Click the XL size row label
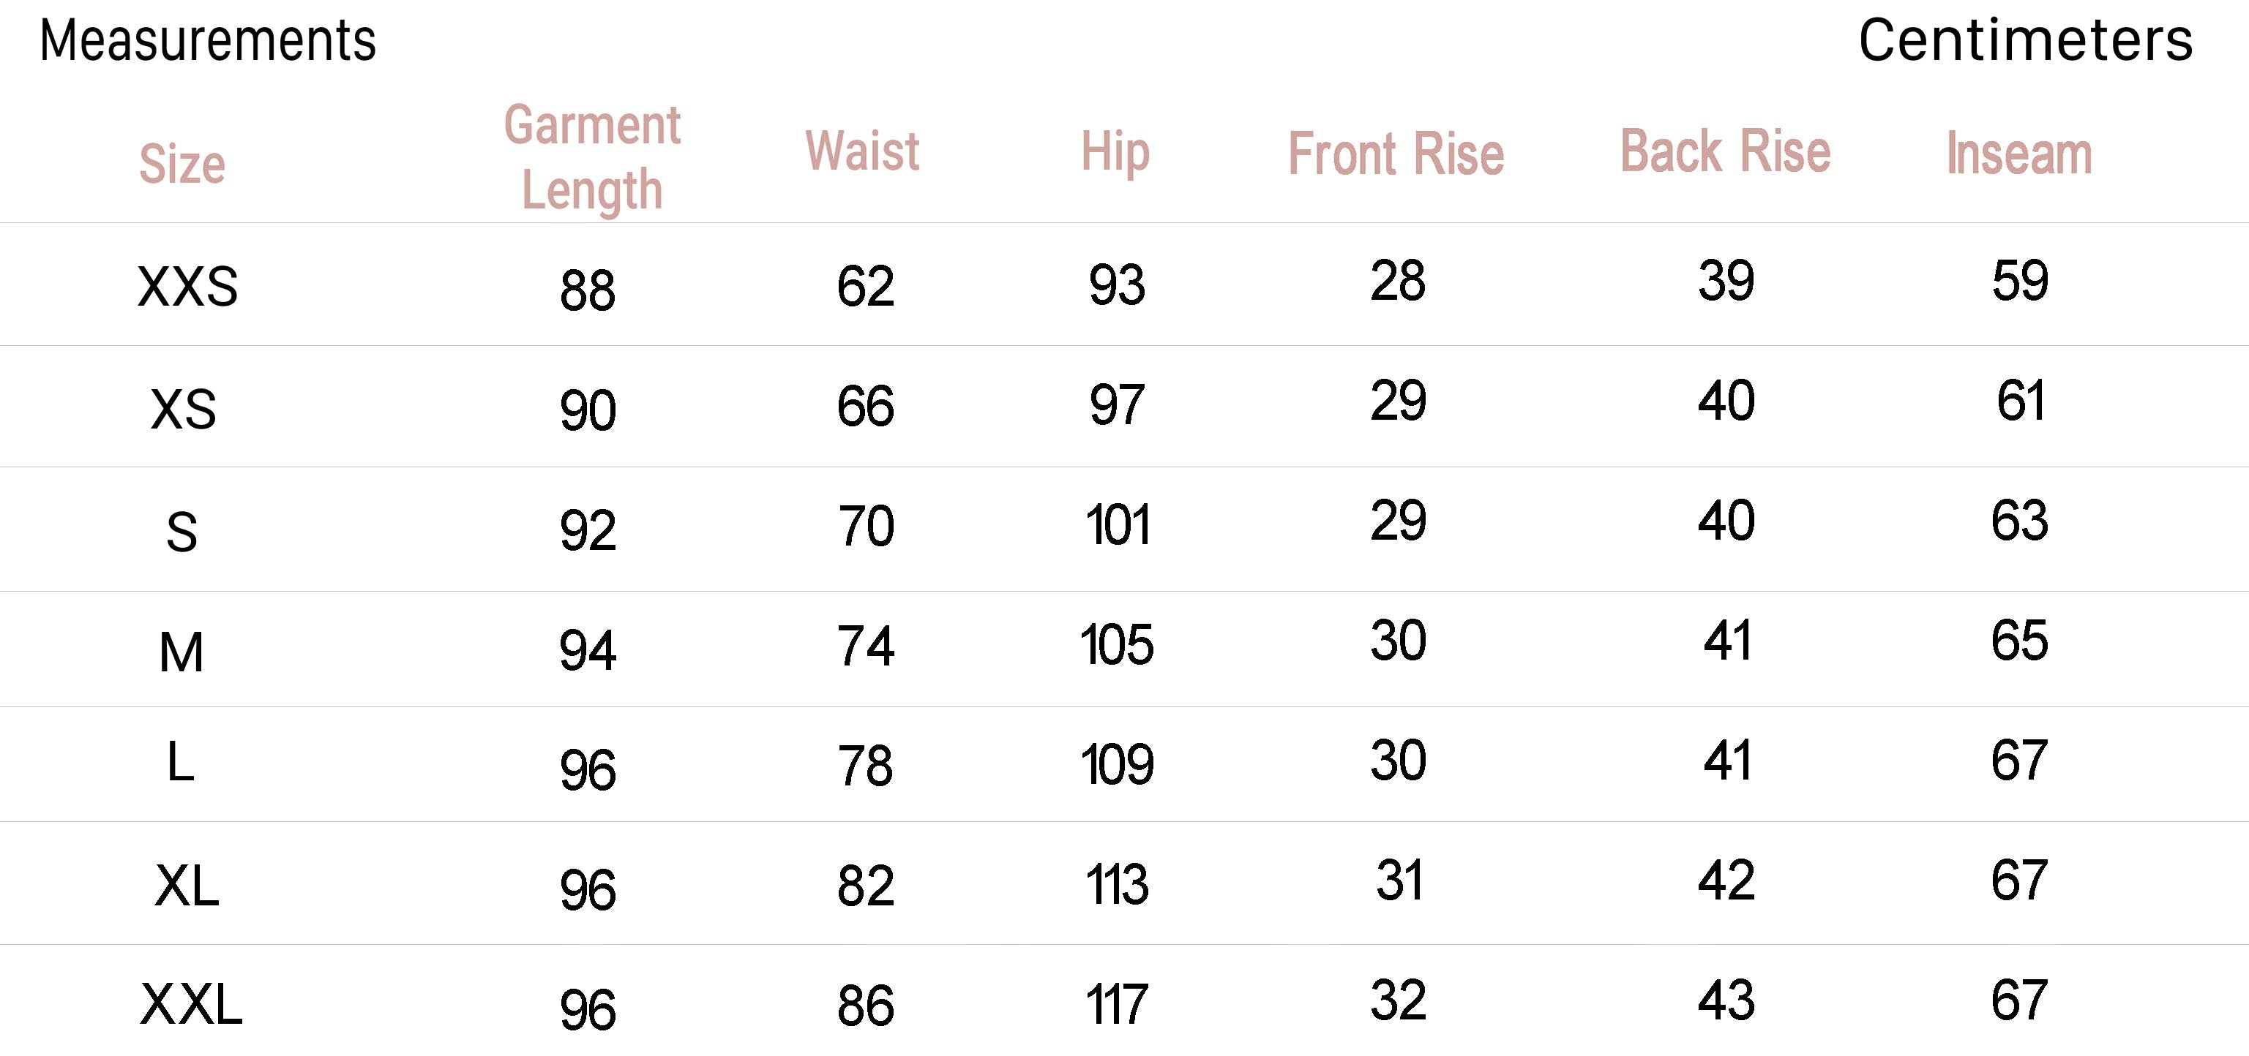 tap(186, 886)
